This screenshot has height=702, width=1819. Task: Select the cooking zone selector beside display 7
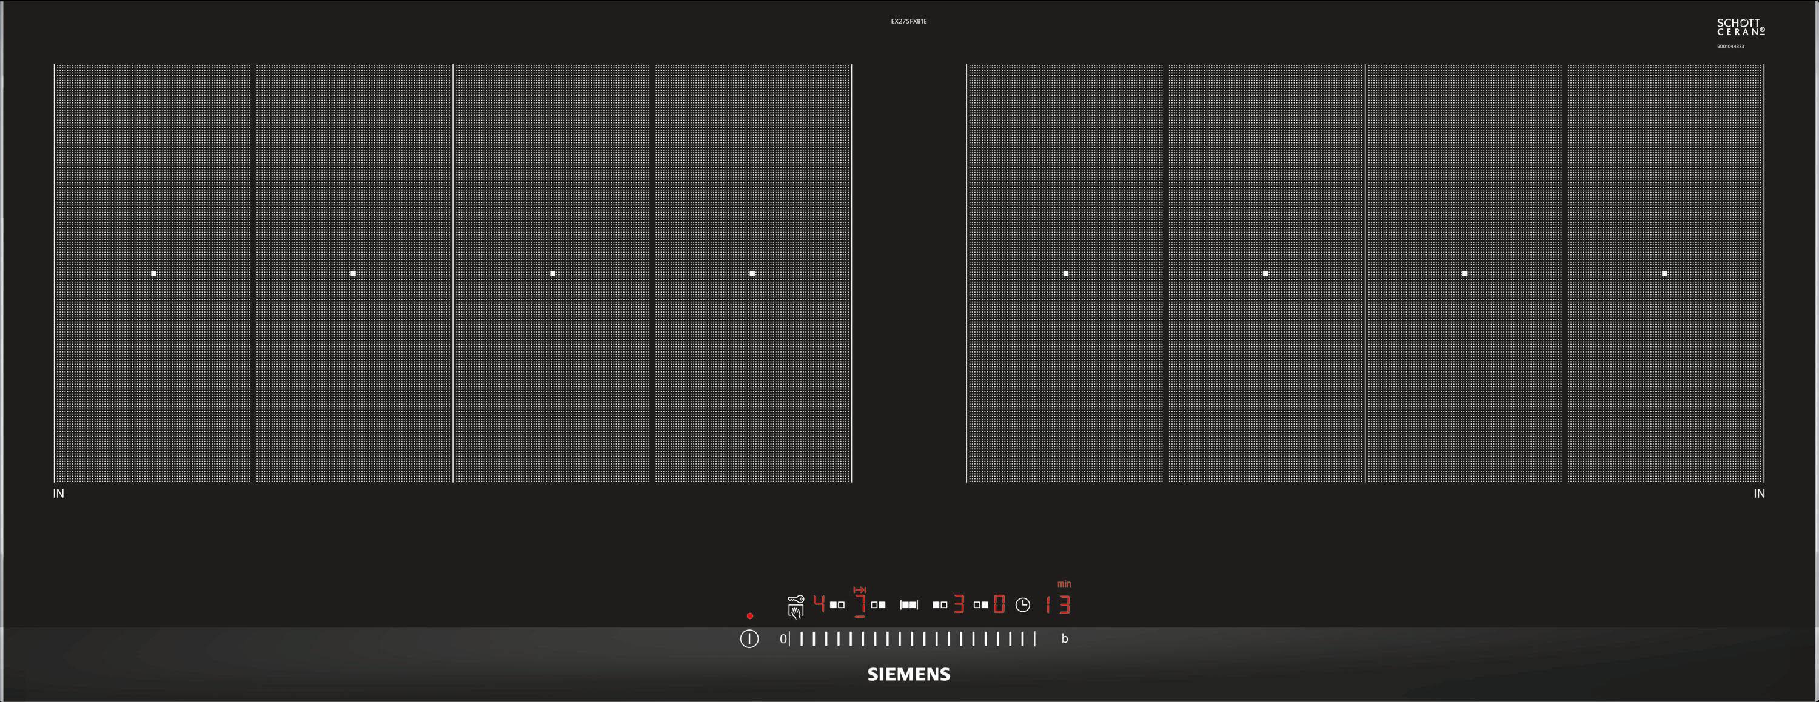pos(878,604)
